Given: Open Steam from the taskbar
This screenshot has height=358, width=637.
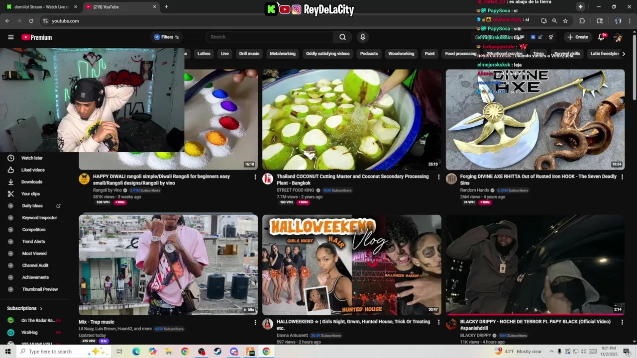Looking at the screenshot, I should [217, 352].
